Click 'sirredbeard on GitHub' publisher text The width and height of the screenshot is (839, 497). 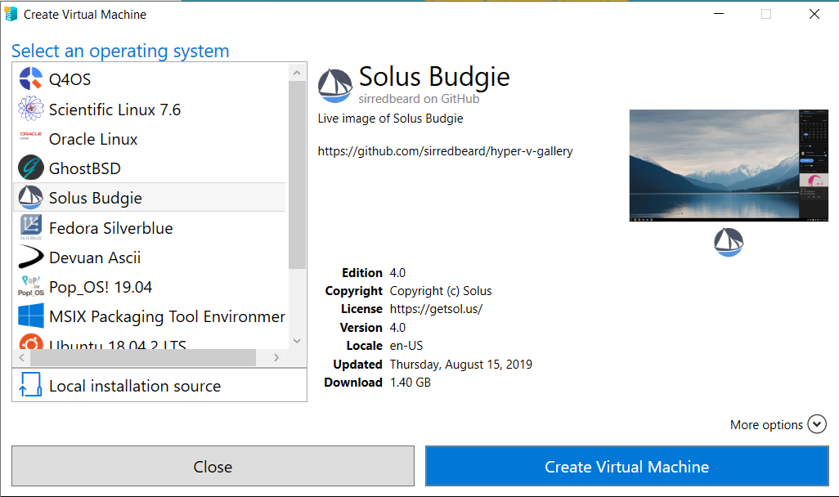pyautogui.click(x=419, y=99)
